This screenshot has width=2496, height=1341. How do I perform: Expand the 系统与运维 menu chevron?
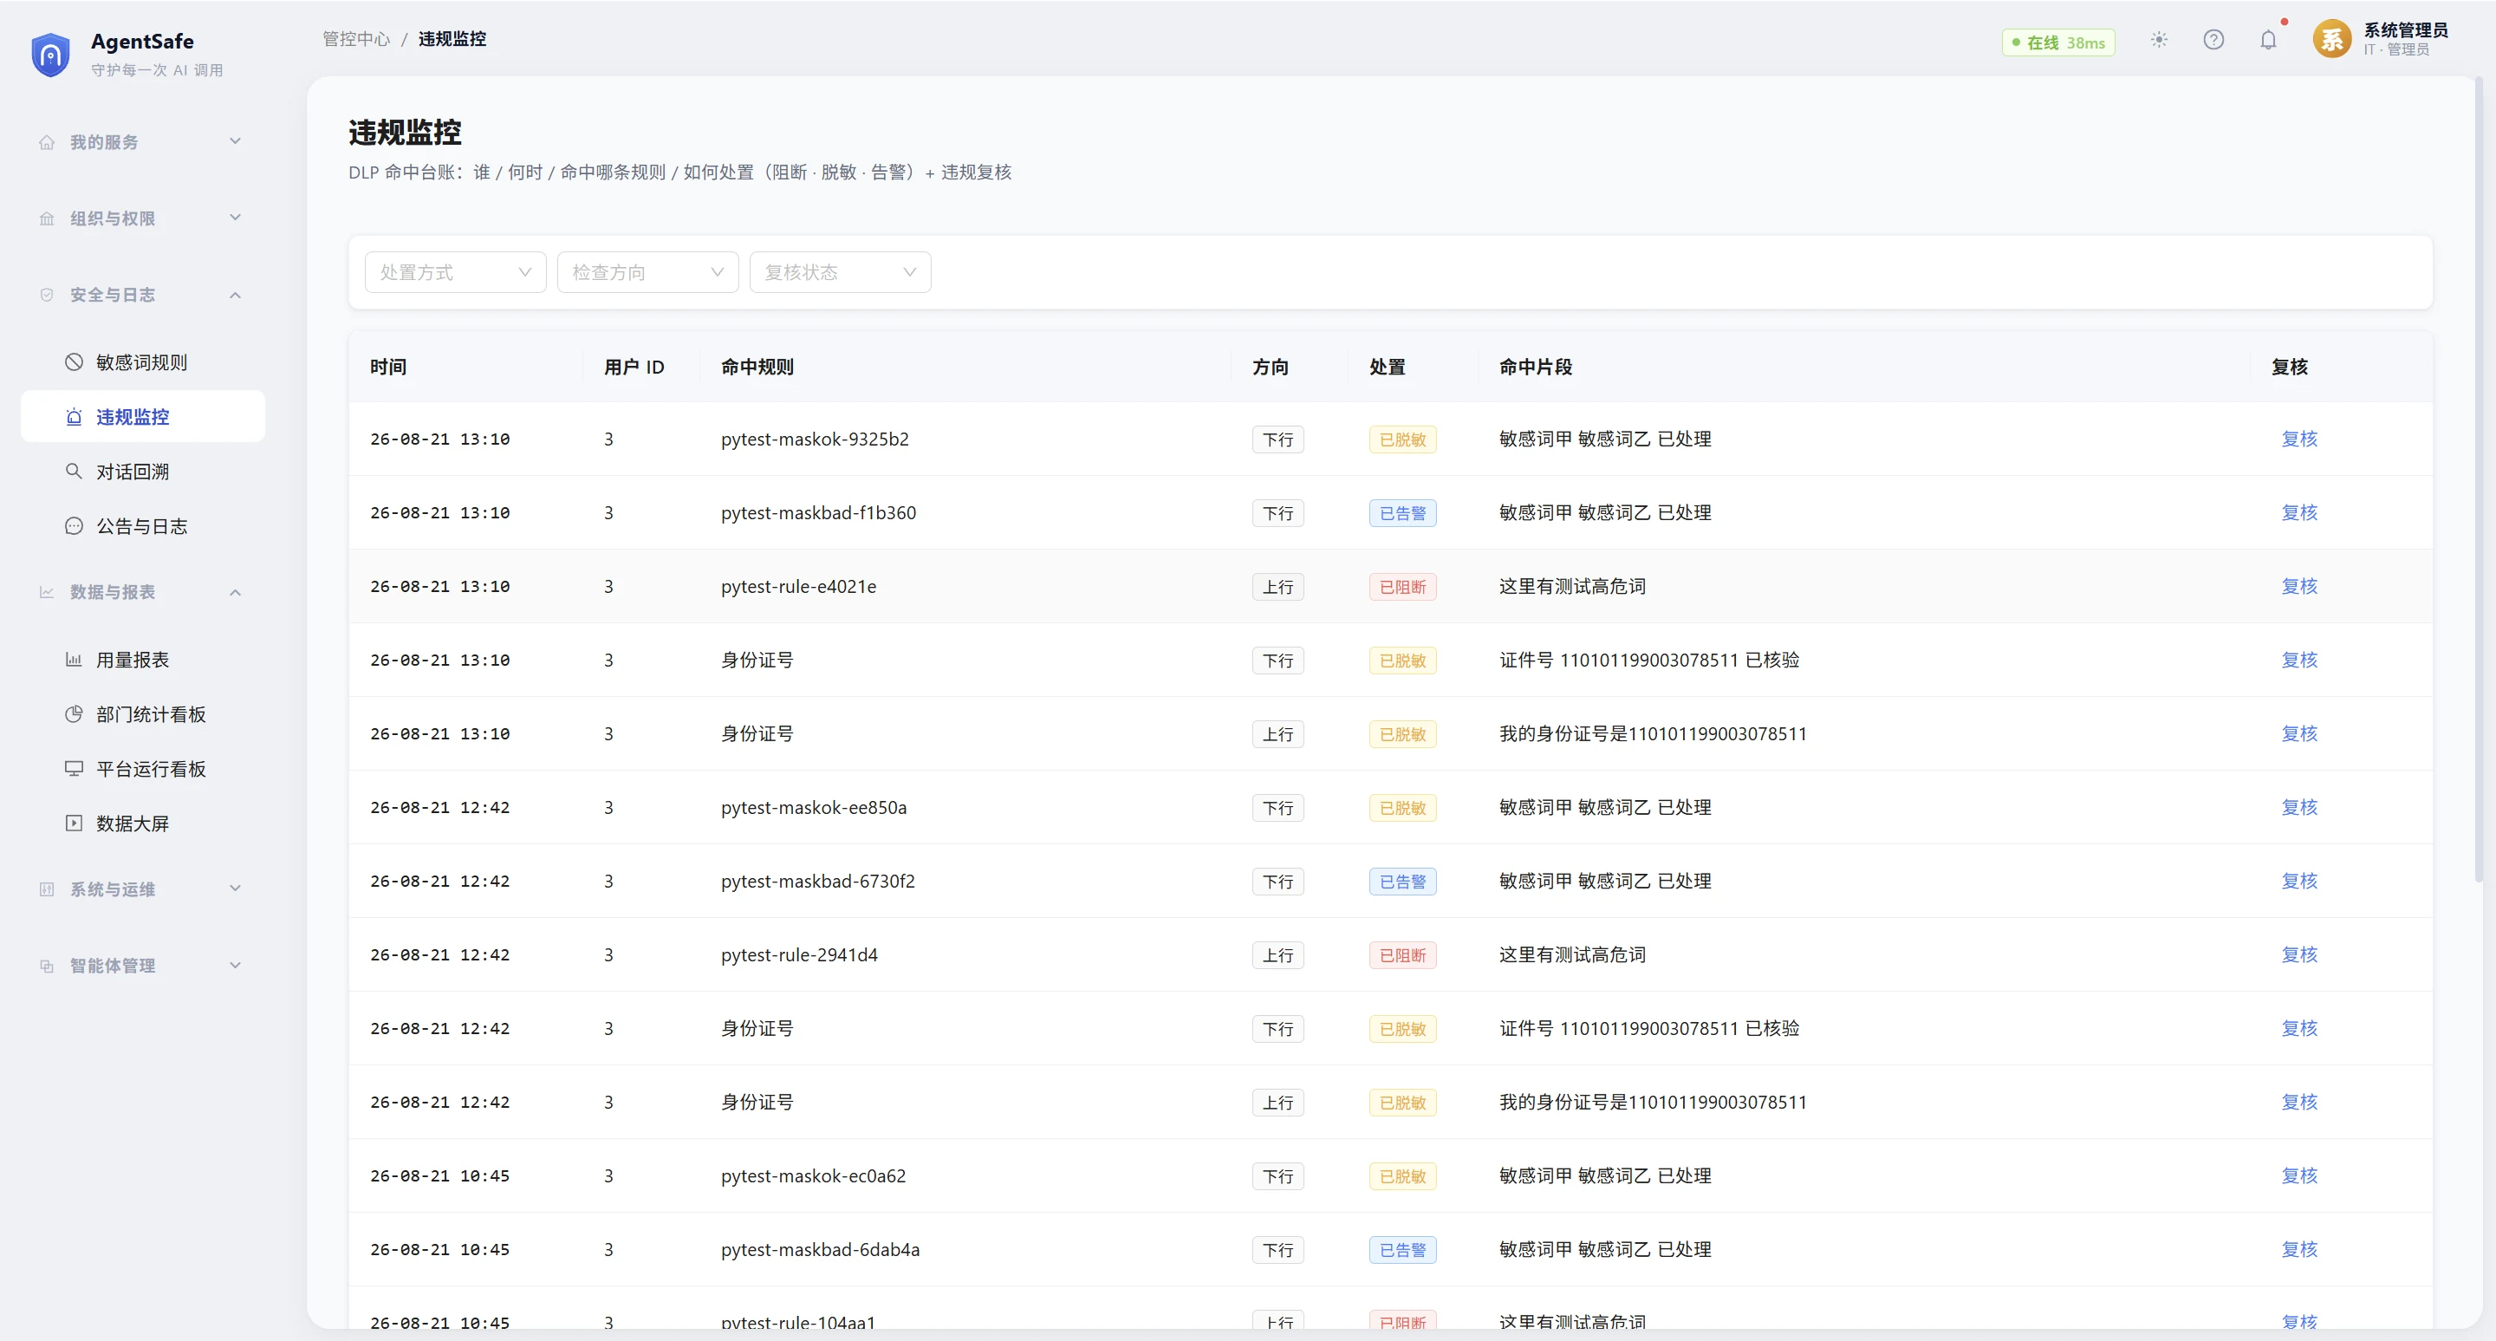pyautogui.click(x=235, y=889)
